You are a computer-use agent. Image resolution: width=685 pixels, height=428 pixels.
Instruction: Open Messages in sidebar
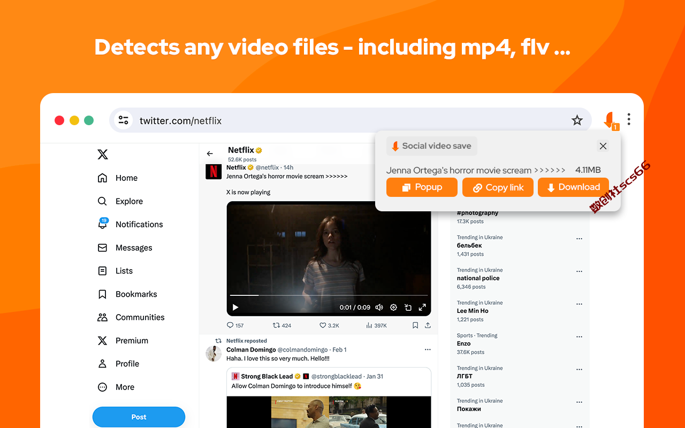125,248
